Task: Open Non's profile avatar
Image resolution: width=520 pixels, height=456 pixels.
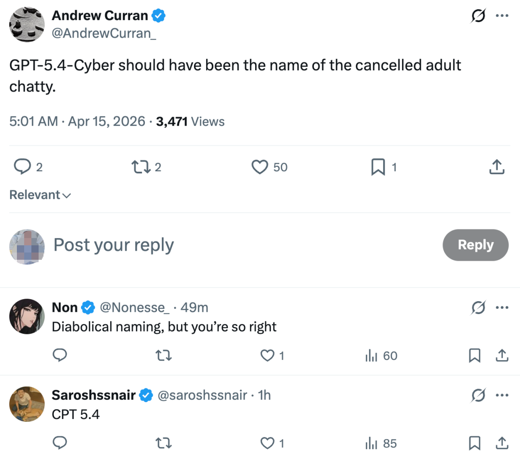Action: tap(27, 316)
